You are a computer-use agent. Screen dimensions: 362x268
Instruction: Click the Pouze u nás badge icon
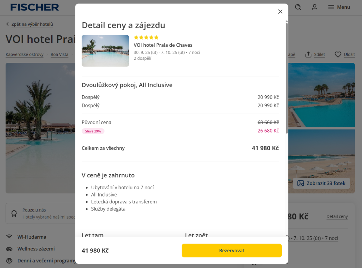click(14, 213)
